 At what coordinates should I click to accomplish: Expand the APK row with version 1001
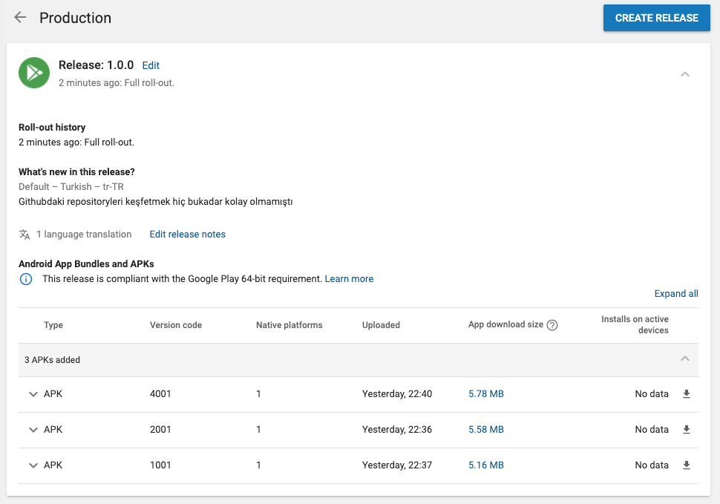33,465
